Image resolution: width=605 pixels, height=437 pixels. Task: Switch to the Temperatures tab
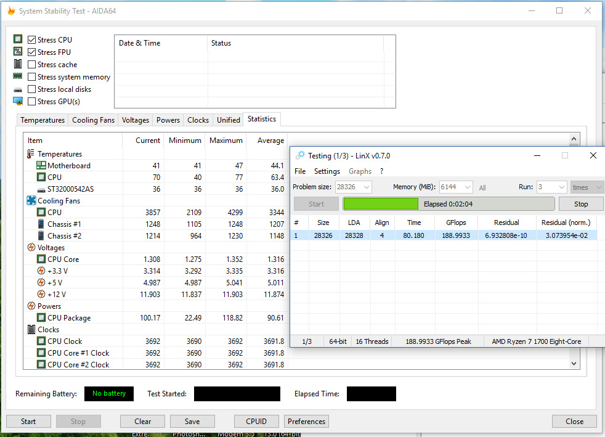click(x=43, y=120)
